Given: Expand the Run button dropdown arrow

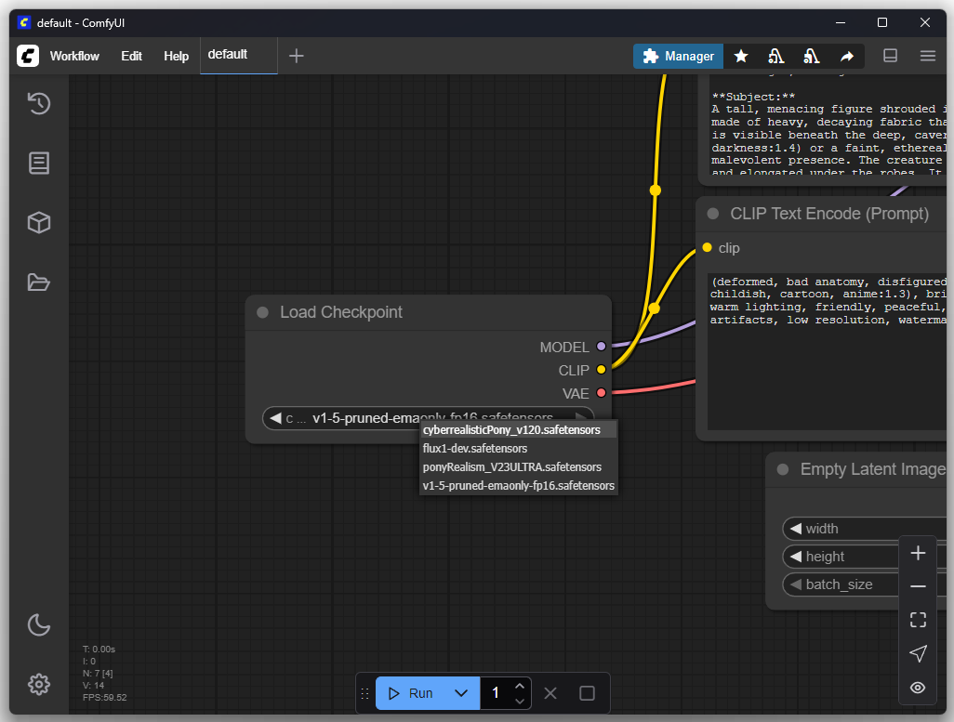Looking at the screenshot, I should 460,693.
